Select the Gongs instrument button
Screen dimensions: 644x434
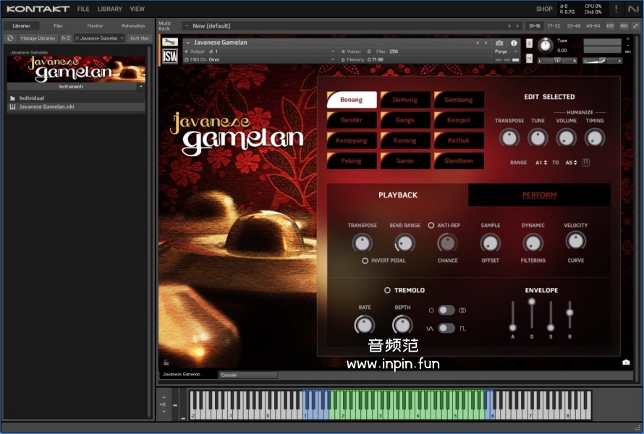(x=405, y=120)
